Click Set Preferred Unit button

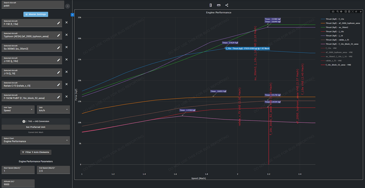click(x=36, y=127)
